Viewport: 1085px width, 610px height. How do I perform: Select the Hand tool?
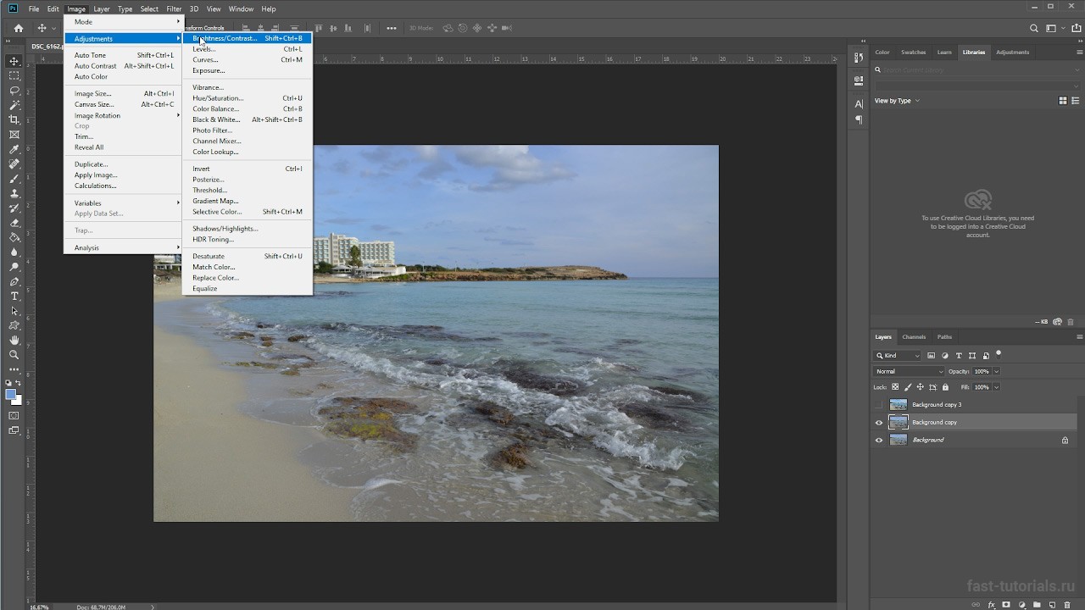point(14,340)
